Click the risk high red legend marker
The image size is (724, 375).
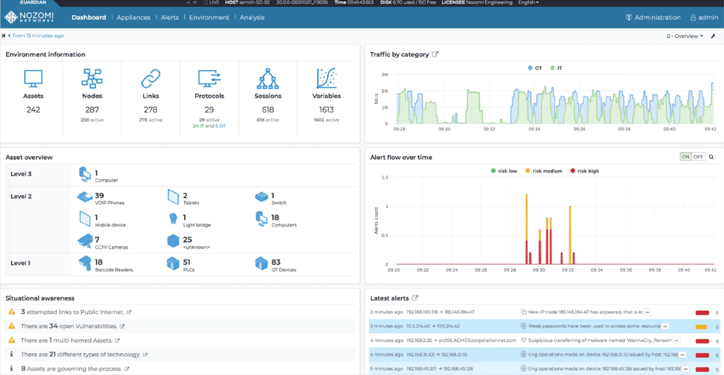(573, 171)
